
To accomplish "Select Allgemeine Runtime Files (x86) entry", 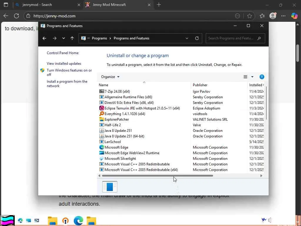I will (x=128, y=97).
